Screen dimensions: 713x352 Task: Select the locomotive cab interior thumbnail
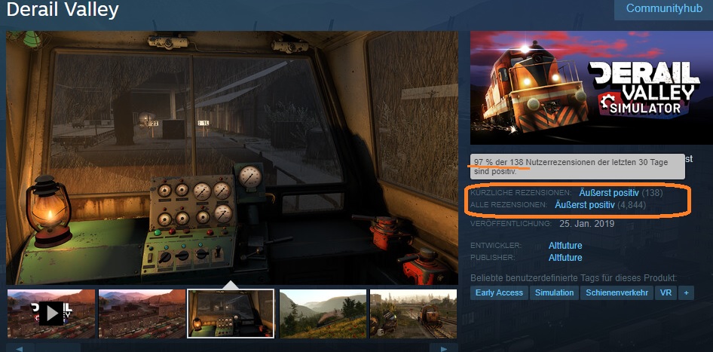(231, 314)
